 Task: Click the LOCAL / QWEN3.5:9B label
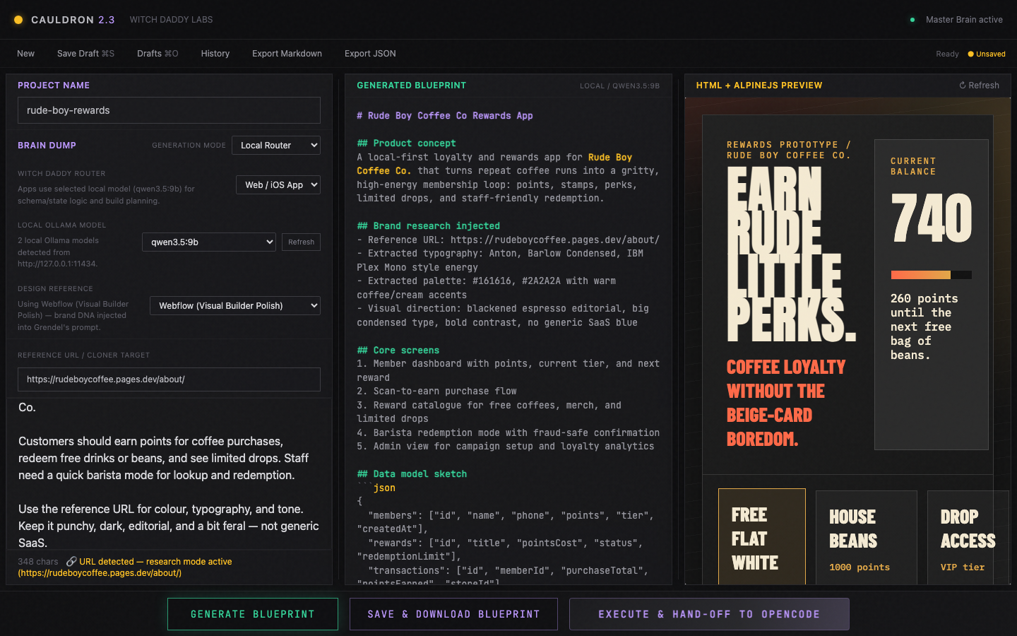tap(619, 86)
